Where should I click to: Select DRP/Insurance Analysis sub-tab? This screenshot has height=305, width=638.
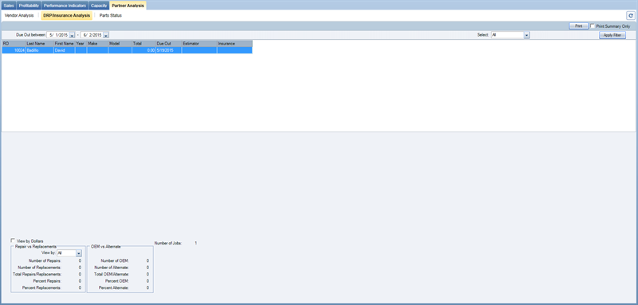[67, 15]
